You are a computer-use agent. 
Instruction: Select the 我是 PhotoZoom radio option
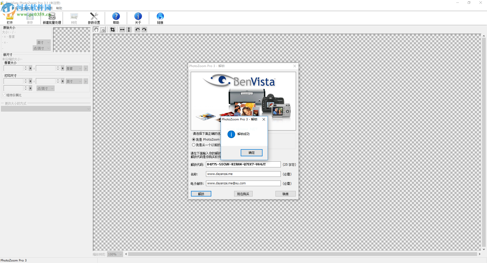(194, 139)
